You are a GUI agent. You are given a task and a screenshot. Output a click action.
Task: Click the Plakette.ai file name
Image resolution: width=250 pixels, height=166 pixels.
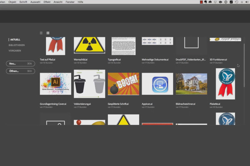pyautogui.click(x=215, y=104)
